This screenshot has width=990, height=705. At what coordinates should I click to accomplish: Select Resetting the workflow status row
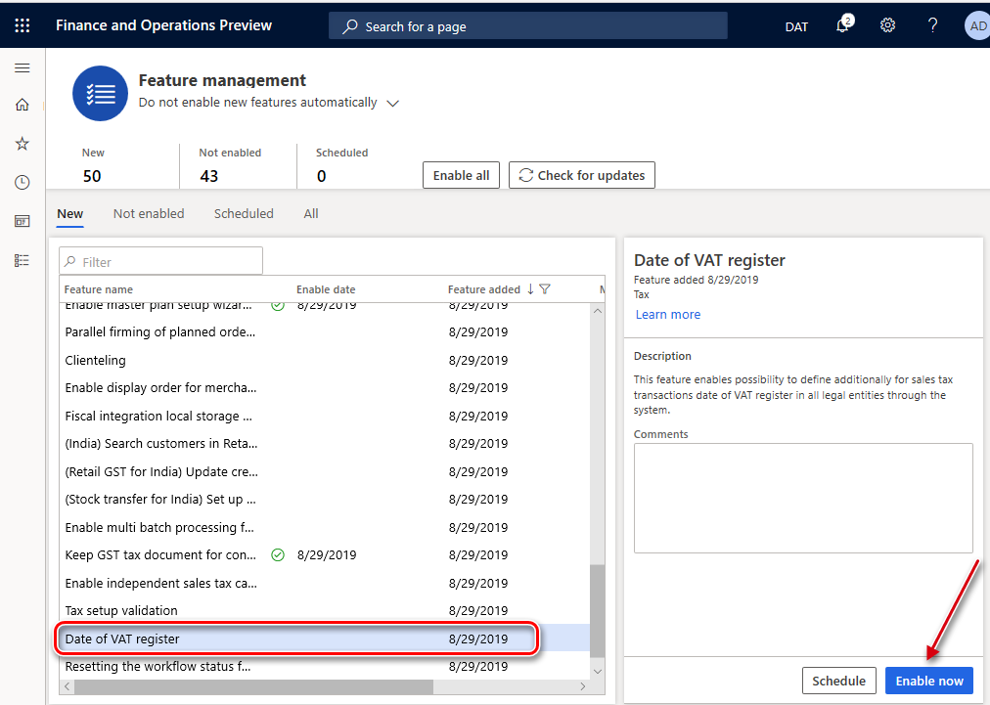(x=325, y=666)
